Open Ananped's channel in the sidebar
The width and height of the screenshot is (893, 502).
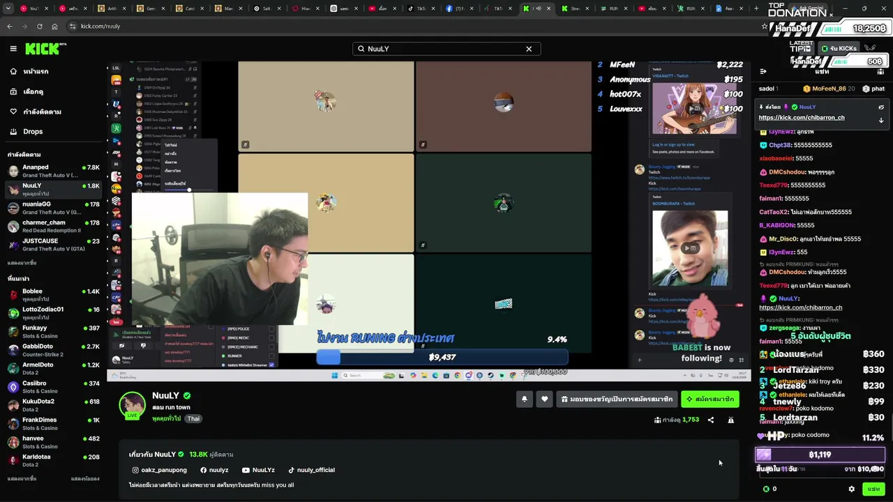point(54,171)
